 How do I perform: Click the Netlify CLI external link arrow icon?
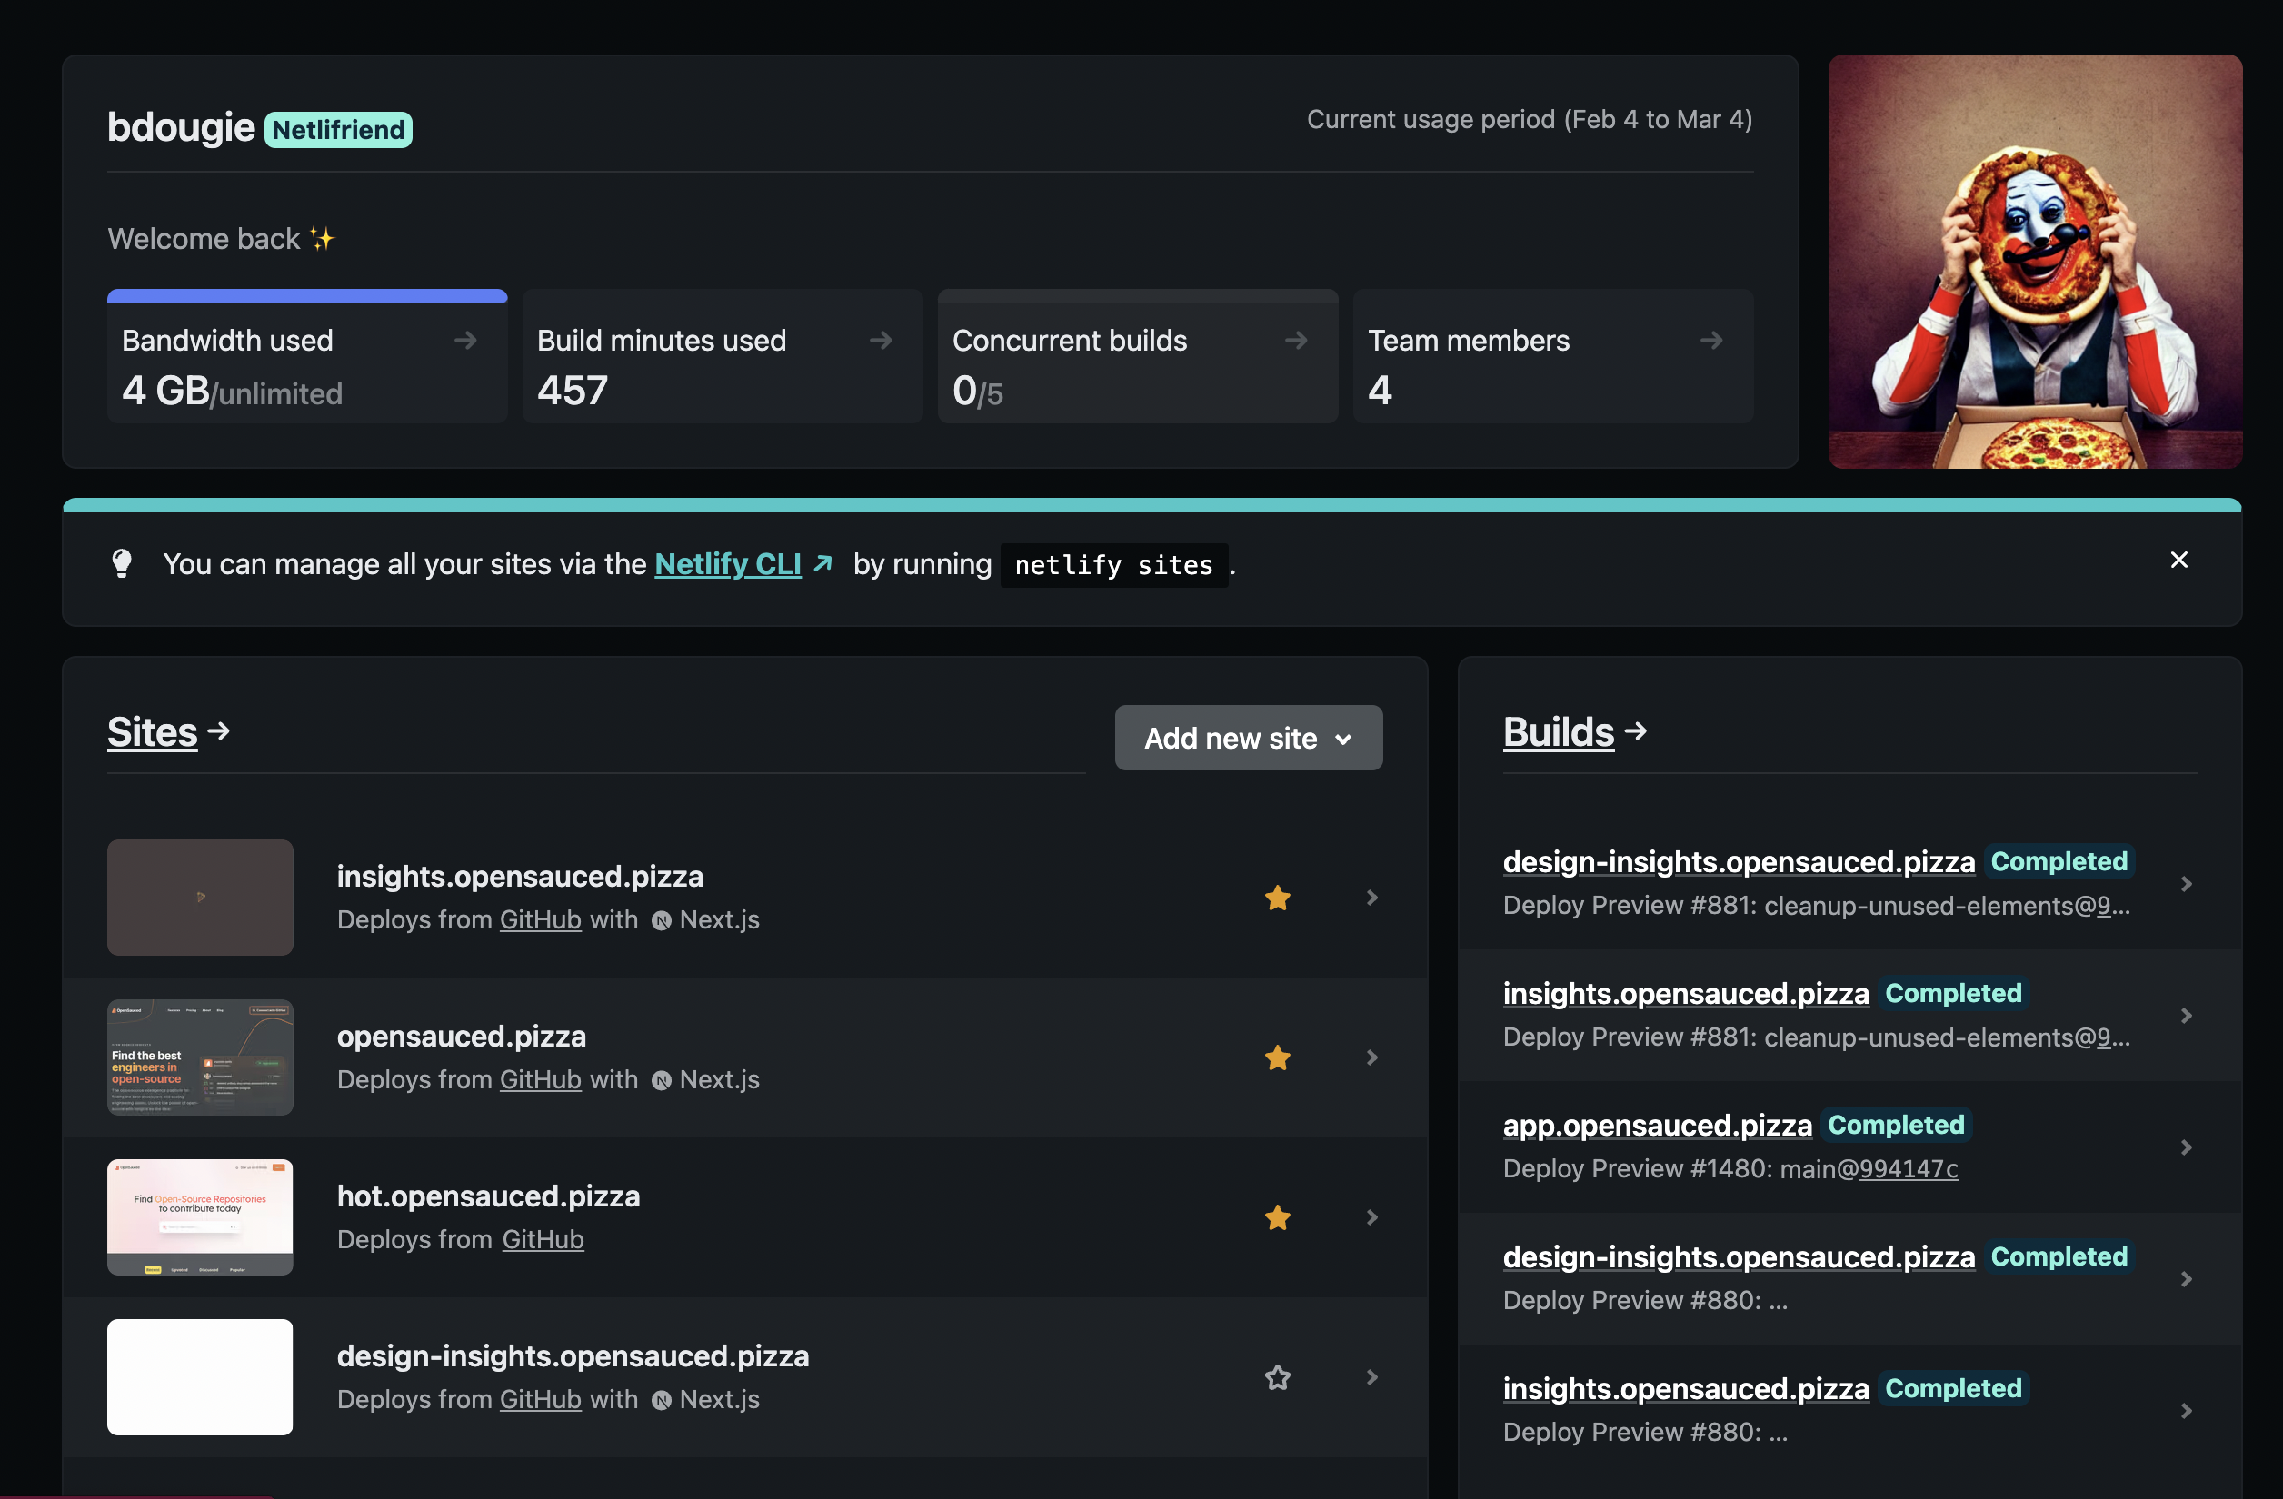point(822,563)
